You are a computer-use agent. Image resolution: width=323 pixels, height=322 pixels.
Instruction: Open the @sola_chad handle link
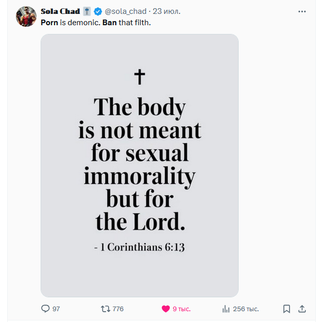125,11
